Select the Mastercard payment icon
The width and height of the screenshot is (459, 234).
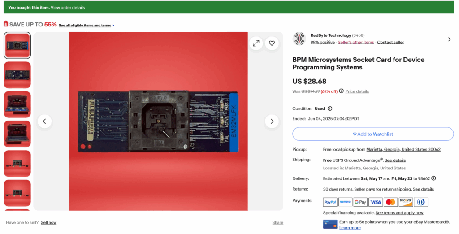point(391,202)
